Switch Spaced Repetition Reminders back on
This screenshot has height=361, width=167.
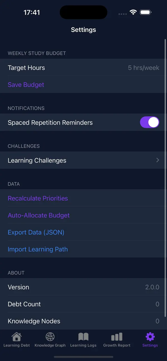point(150,122)
